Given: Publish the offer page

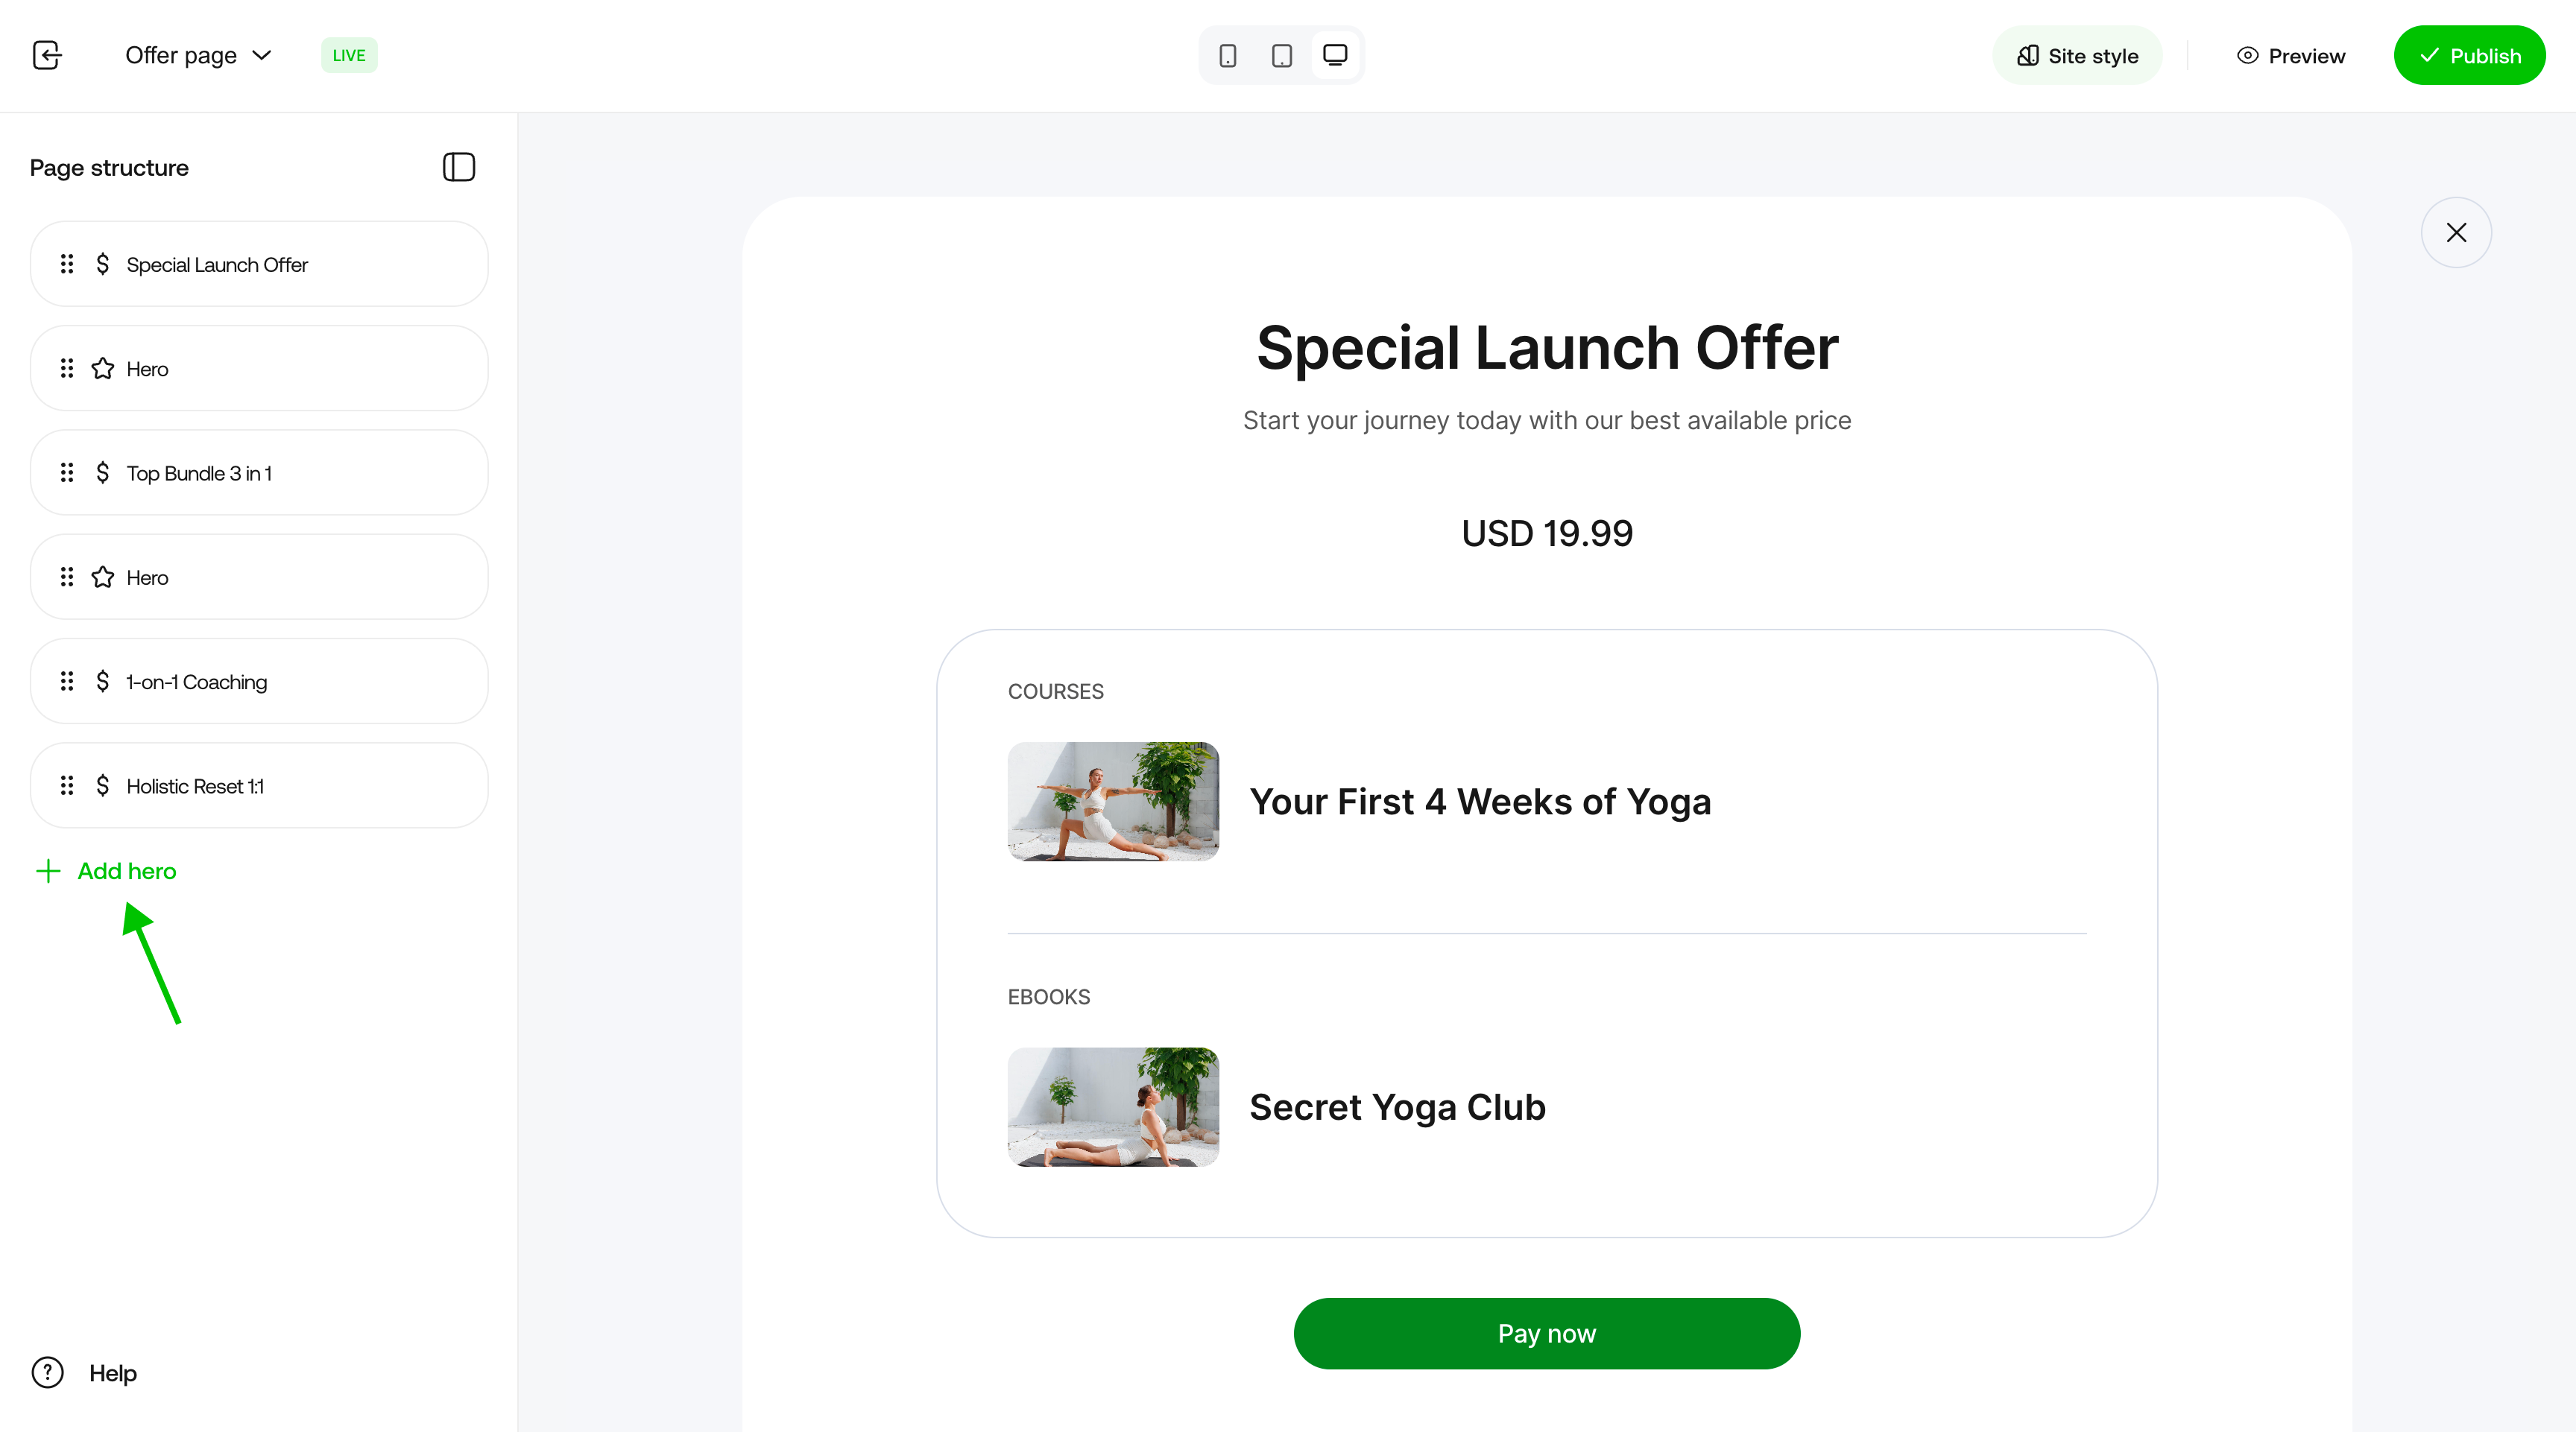Looking at the screenshot, I should pos(2469,56).
